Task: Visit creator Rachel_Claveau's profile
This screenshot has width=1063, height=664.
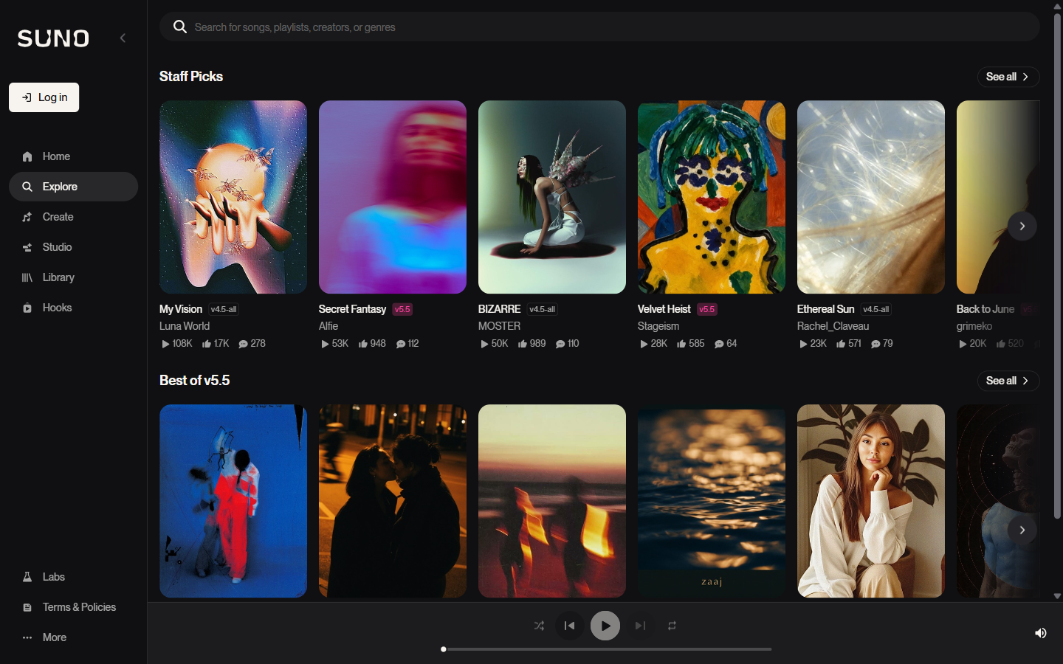Action: [833, 326]
